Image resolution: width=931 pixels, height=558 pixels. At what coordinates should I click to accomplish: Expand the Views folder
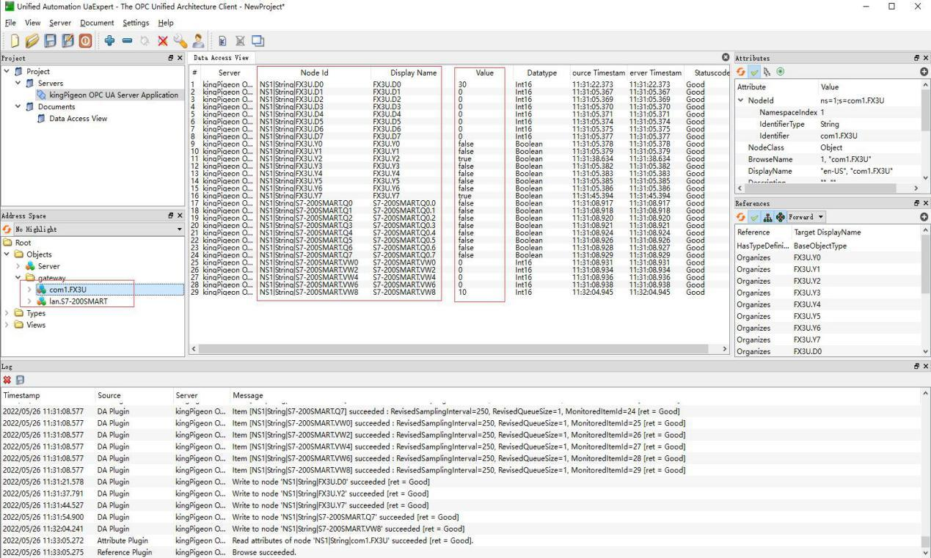pyautogui.click(x=7, y=325)
